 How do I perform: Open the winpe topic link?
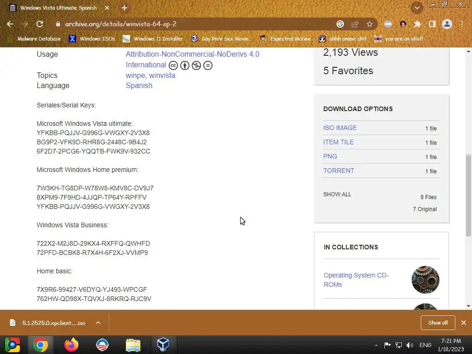coord(135,75)
